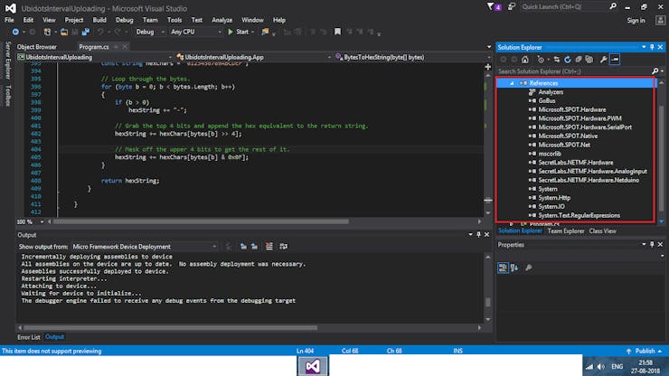This screenshot has width=669, height=376.
Task: Toggle pin on Program.cs tab
Action: [116, 47]
